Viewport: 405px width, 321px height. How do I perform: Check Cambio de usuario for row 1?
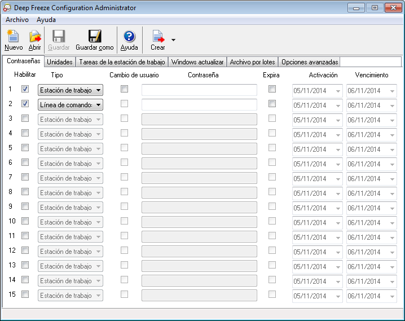(x=125, y=89)
